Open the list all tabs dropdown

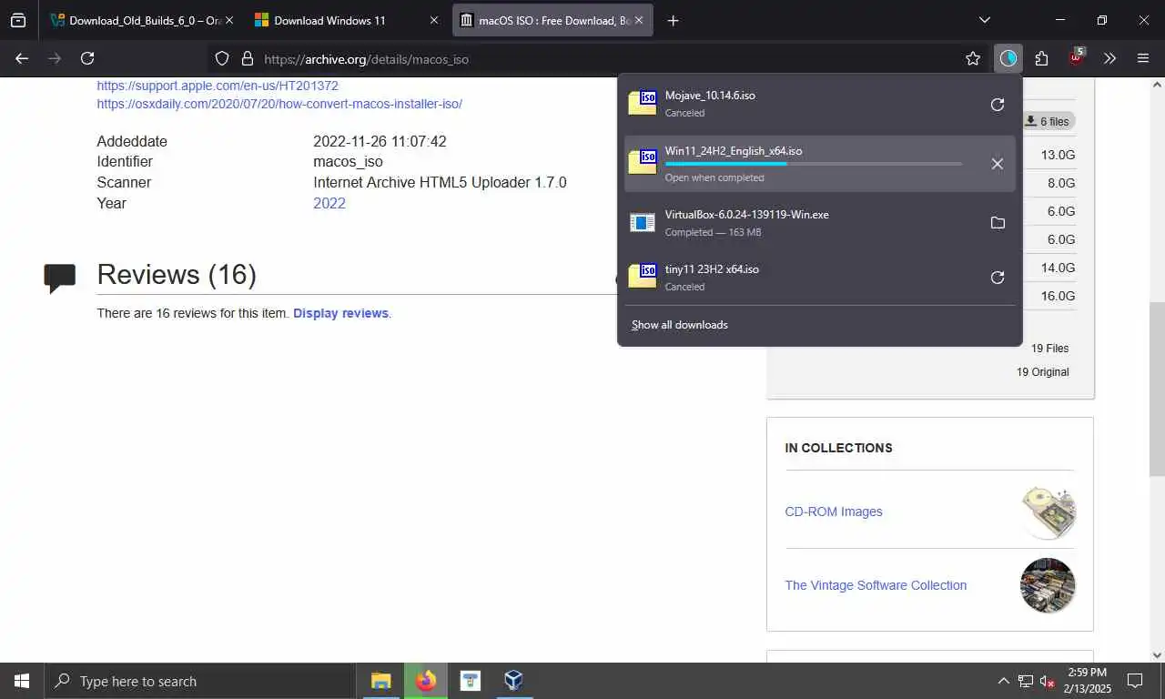coord(984,20)
